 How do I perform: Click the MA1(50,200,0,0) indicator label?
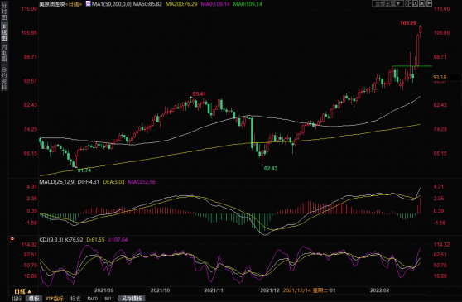pyautogui.click(x=112, y=4)
